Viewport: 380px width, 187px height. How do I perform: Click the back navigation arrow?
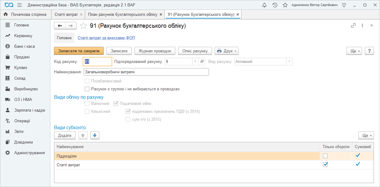click(x=60, y=26)
